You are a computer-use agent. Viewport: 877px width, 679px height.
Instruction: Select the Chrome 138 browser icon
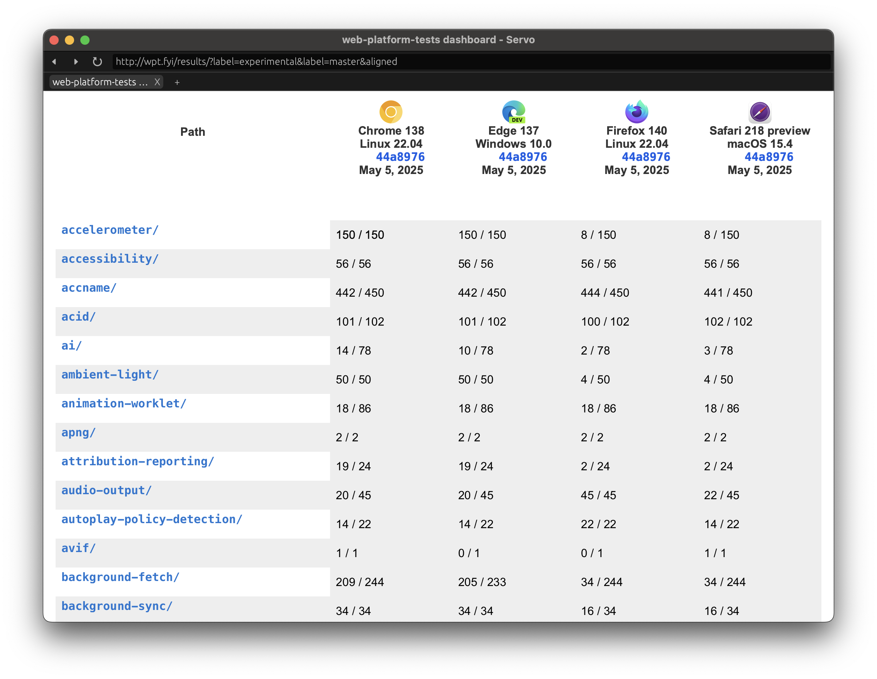tap(391, 112)
